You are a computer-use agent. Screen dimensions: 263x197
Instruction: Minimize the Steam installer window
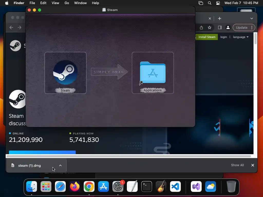click(34, 10)
